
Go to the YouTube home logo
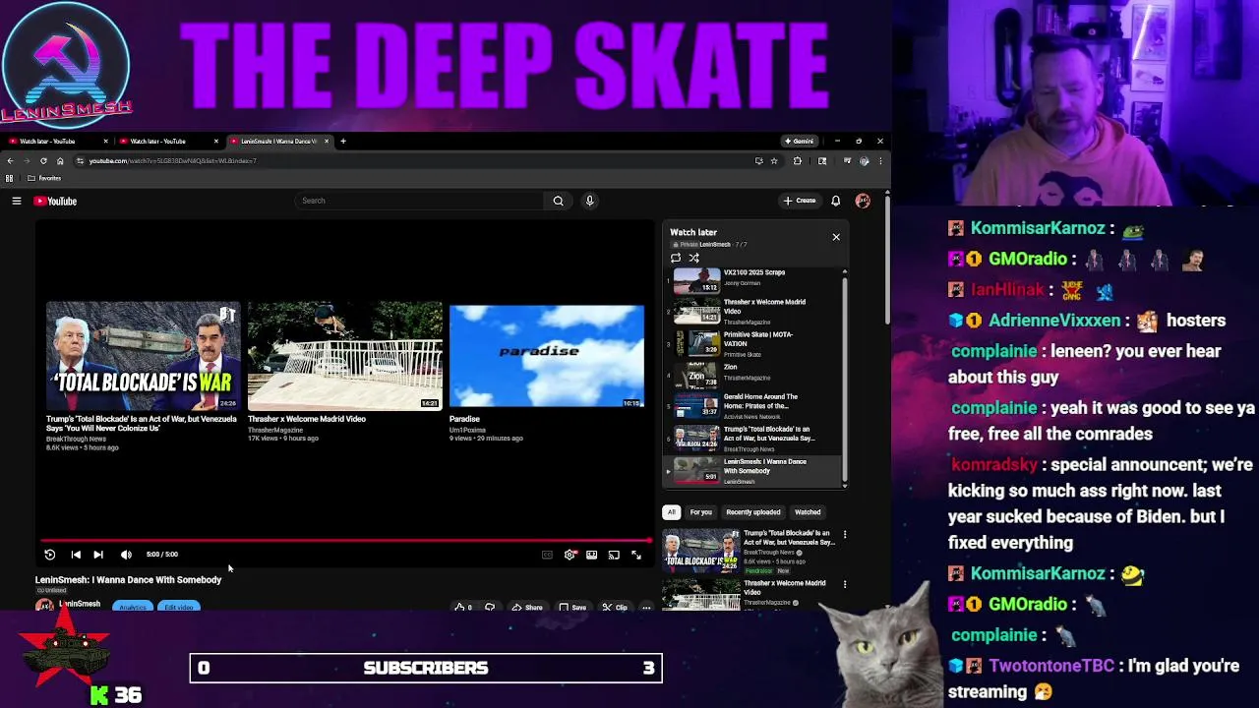[x=55, y=201]
